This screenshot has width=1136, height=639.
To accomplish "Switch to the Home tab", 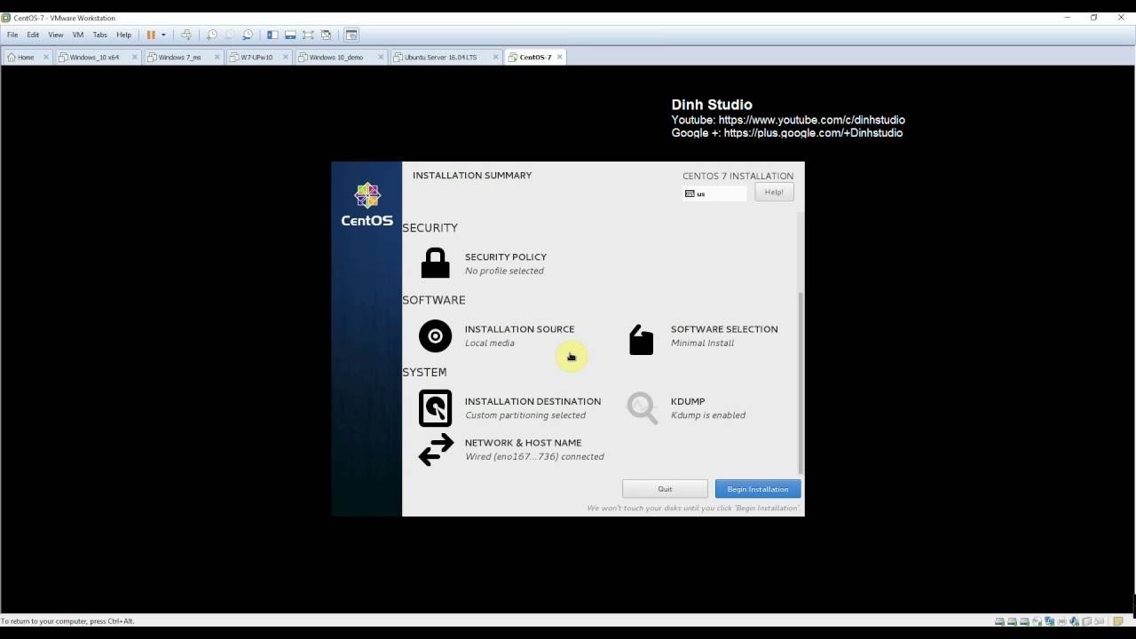I will (27, 57).
